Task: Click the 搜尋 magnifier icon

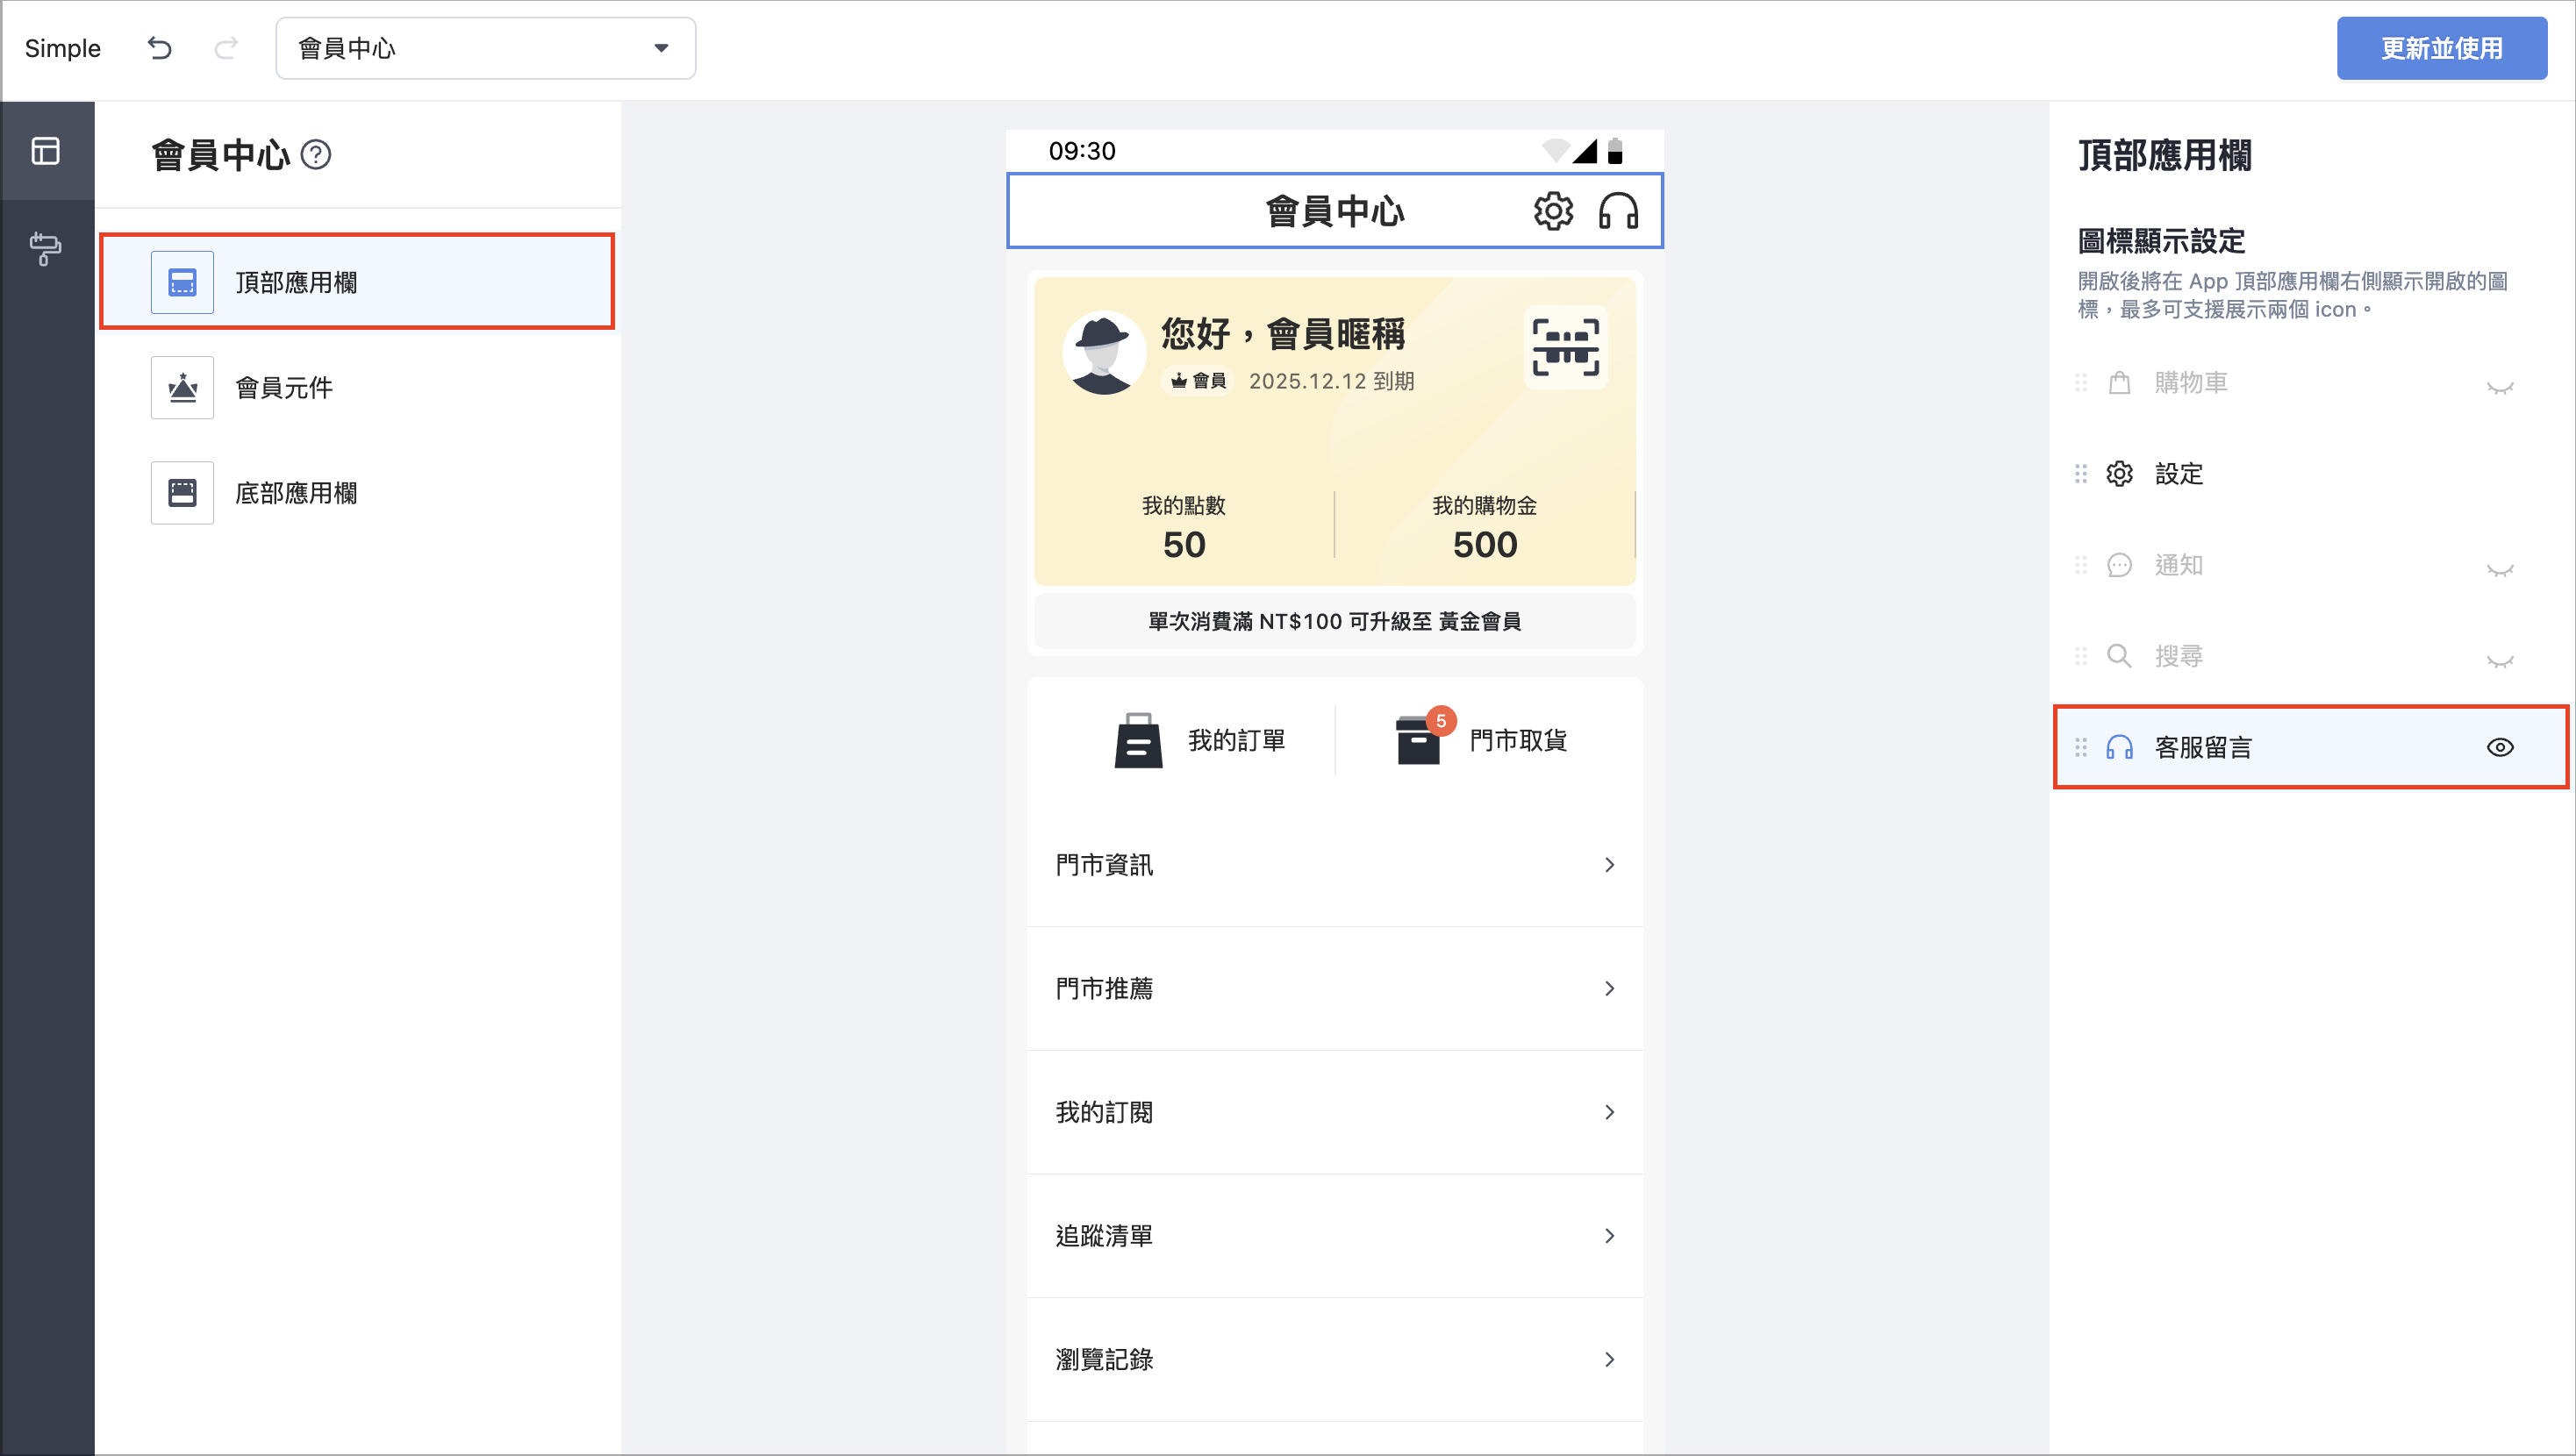Action: pyautogui.click(x=2119, y=656)
